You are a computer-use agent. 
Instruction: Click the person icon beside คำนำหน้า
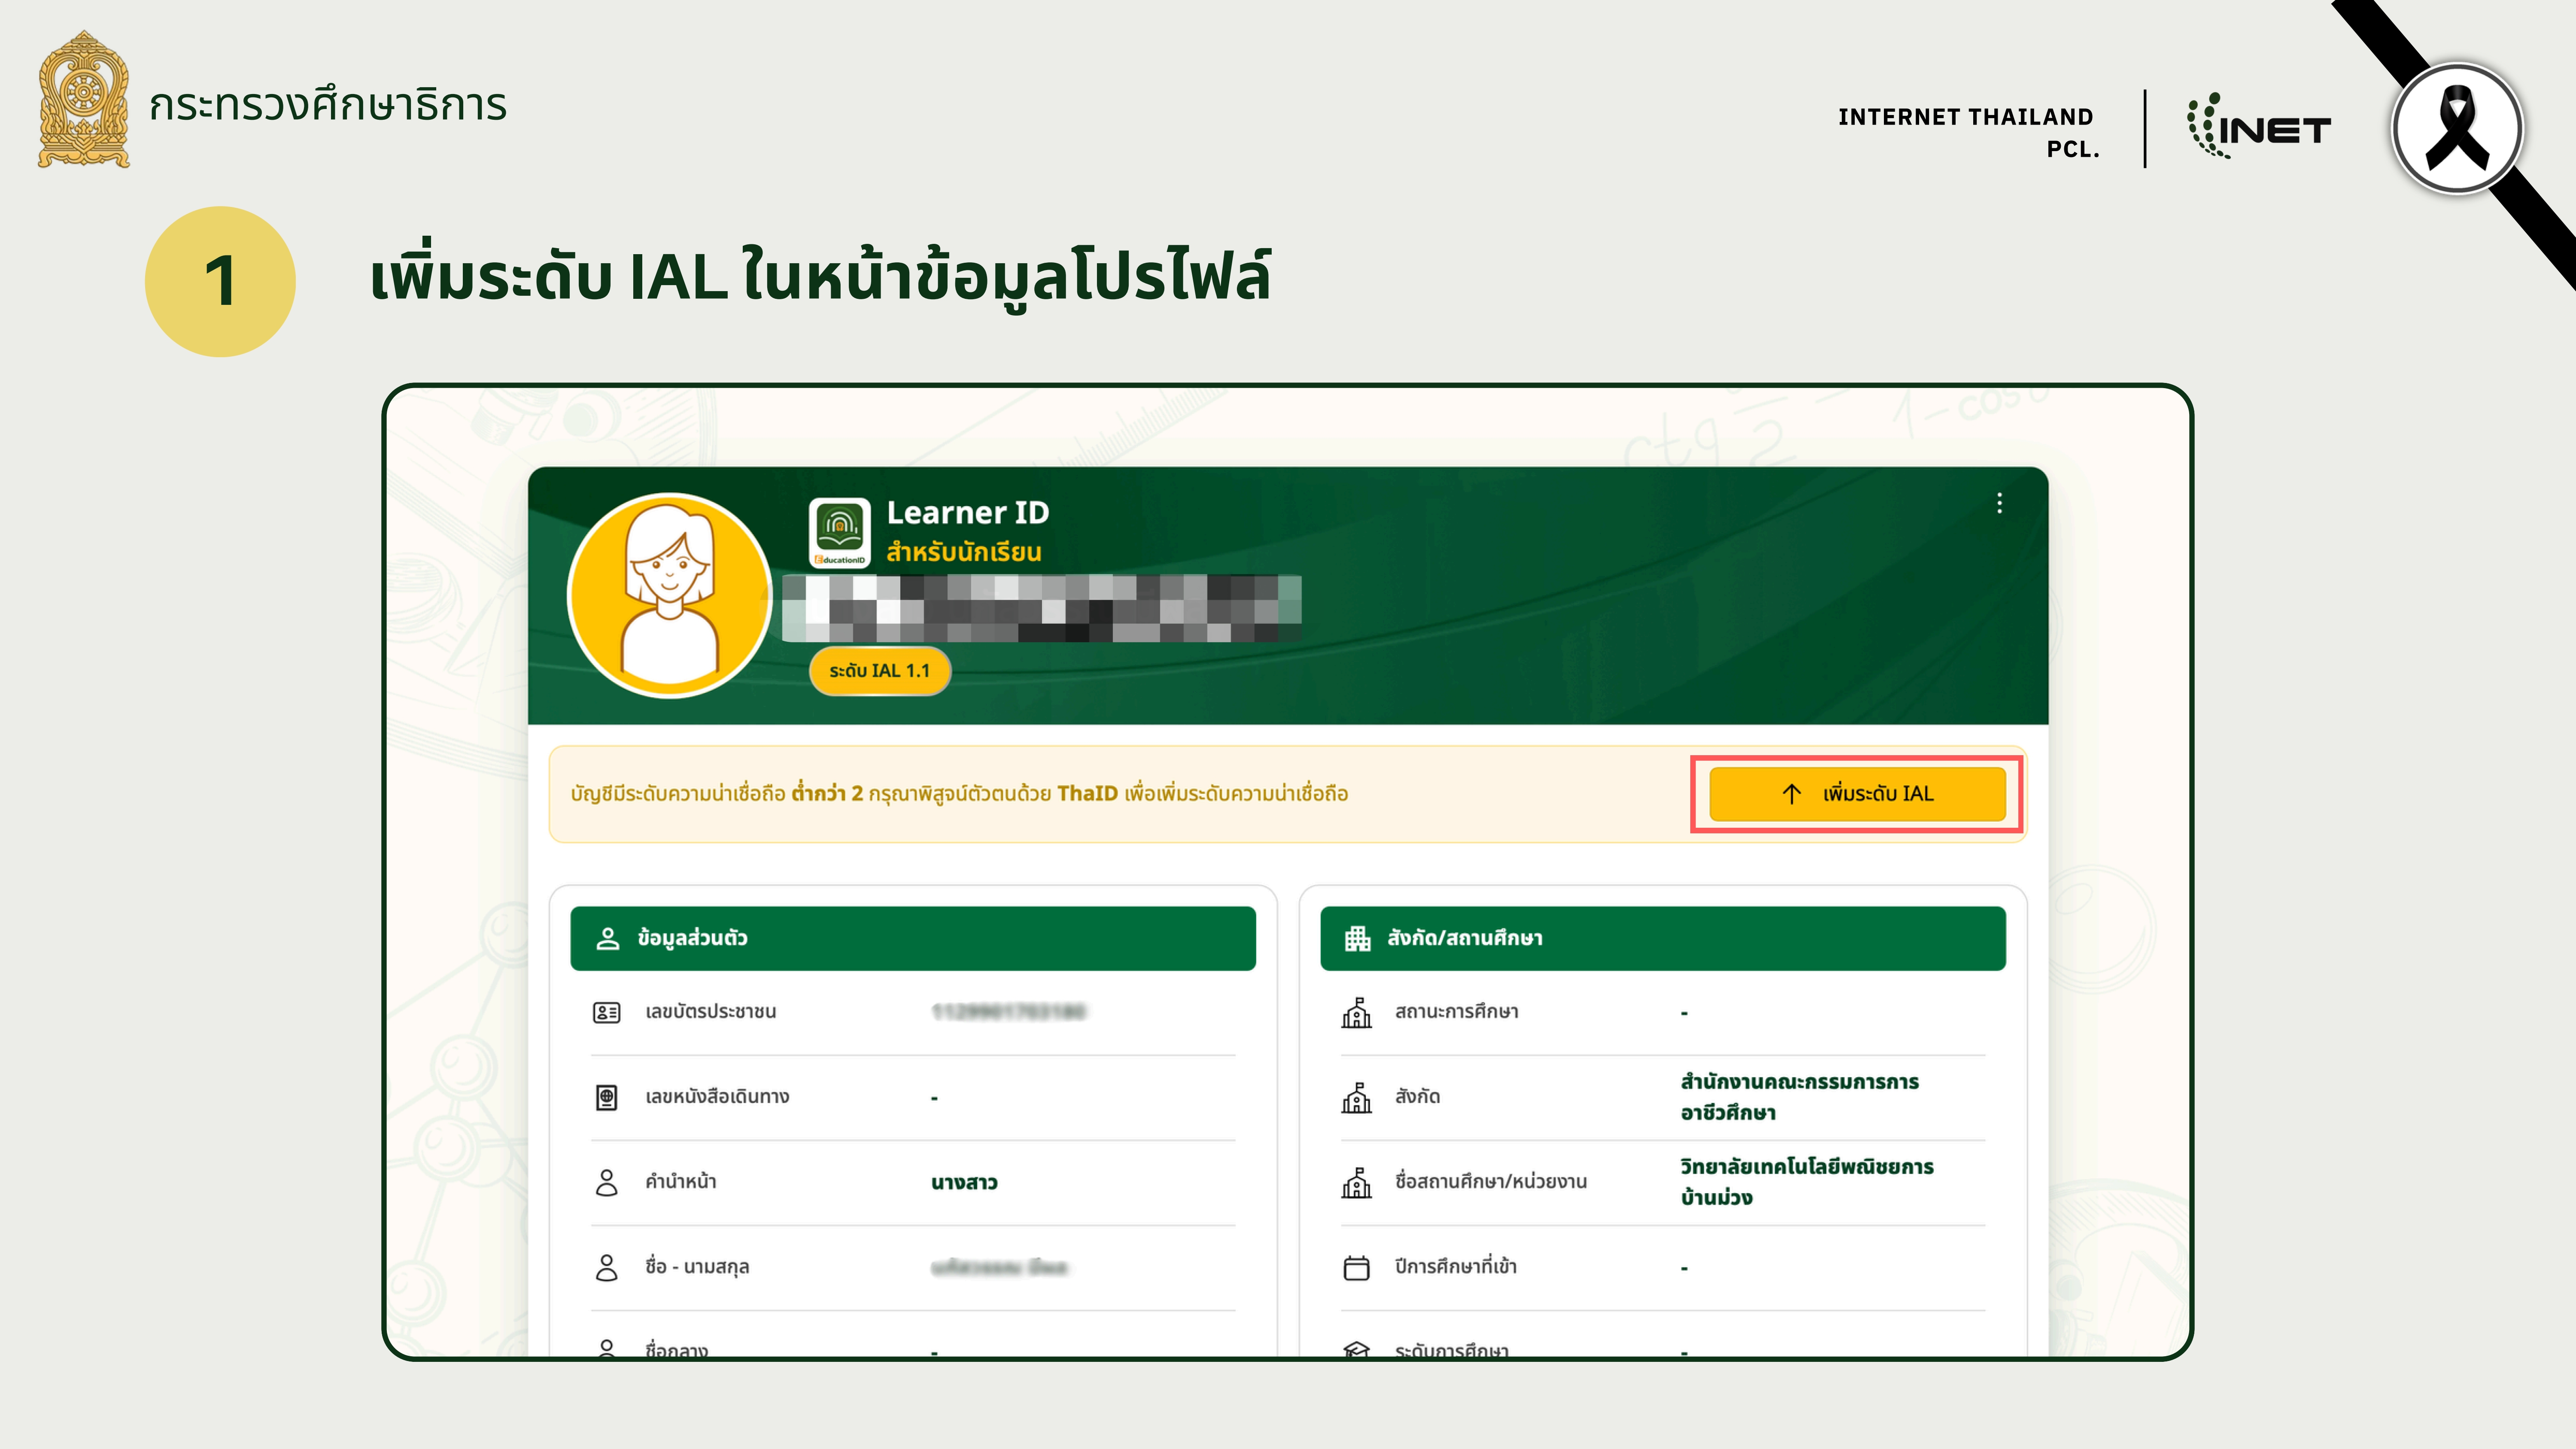(x=607, y=1182)
